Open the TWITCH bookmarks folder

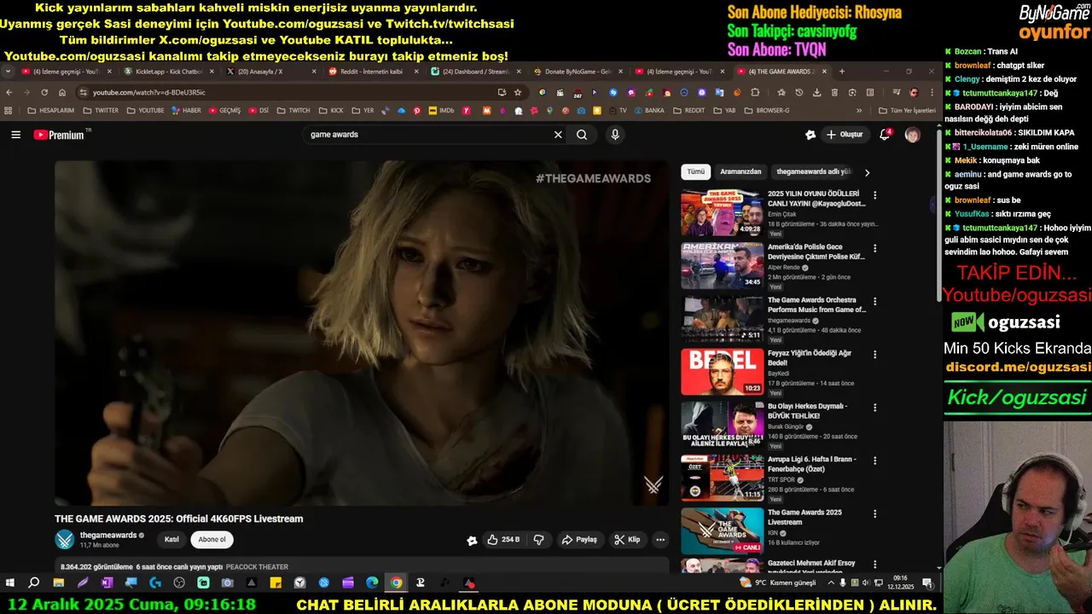(293, 110)
